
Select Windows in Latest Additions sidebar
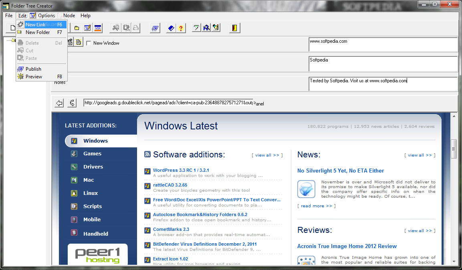coord(101,141)
